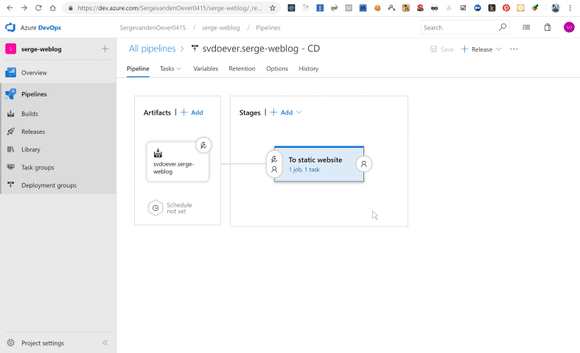Image resolution: width=580 pixels, height=353 pixels.
Task: Switch to the Retention tab
Action: coord(242,68)
